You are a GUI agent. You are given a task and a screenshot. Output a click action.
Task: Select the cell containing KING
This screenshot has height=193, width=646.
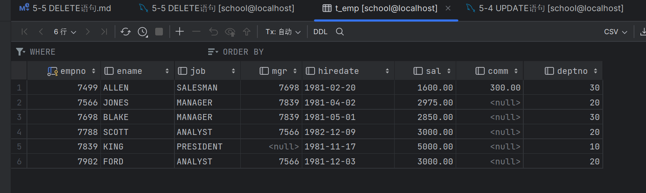(x=137, y=146)
